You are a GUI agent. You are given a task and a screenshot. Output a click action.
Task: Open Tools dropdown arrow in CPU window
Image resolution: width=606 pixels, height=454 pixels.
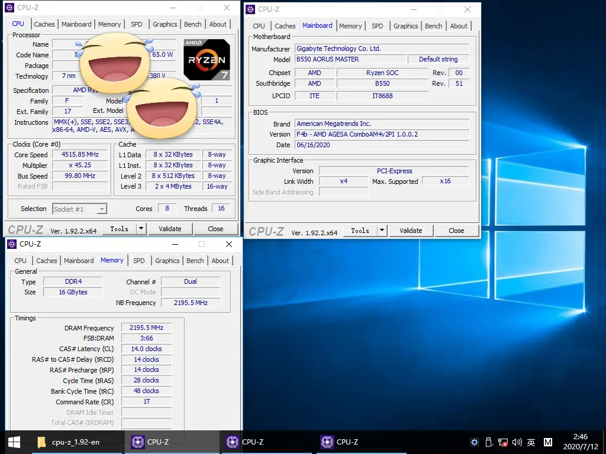pos(141,229)
